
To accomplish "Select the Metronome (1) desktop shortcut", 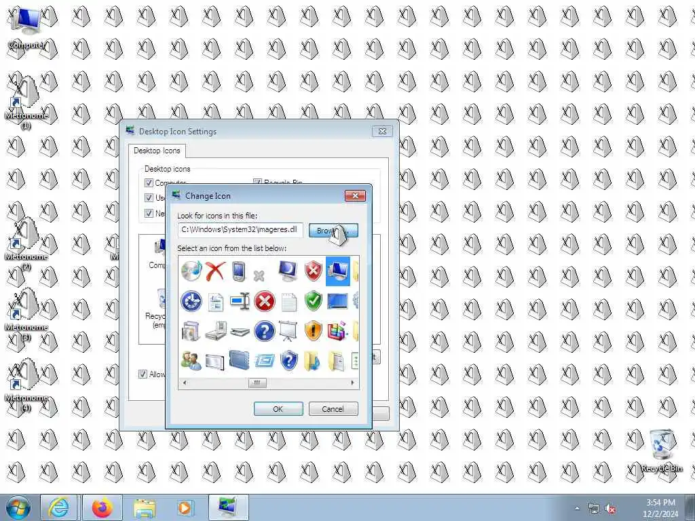I will [26, 102].
